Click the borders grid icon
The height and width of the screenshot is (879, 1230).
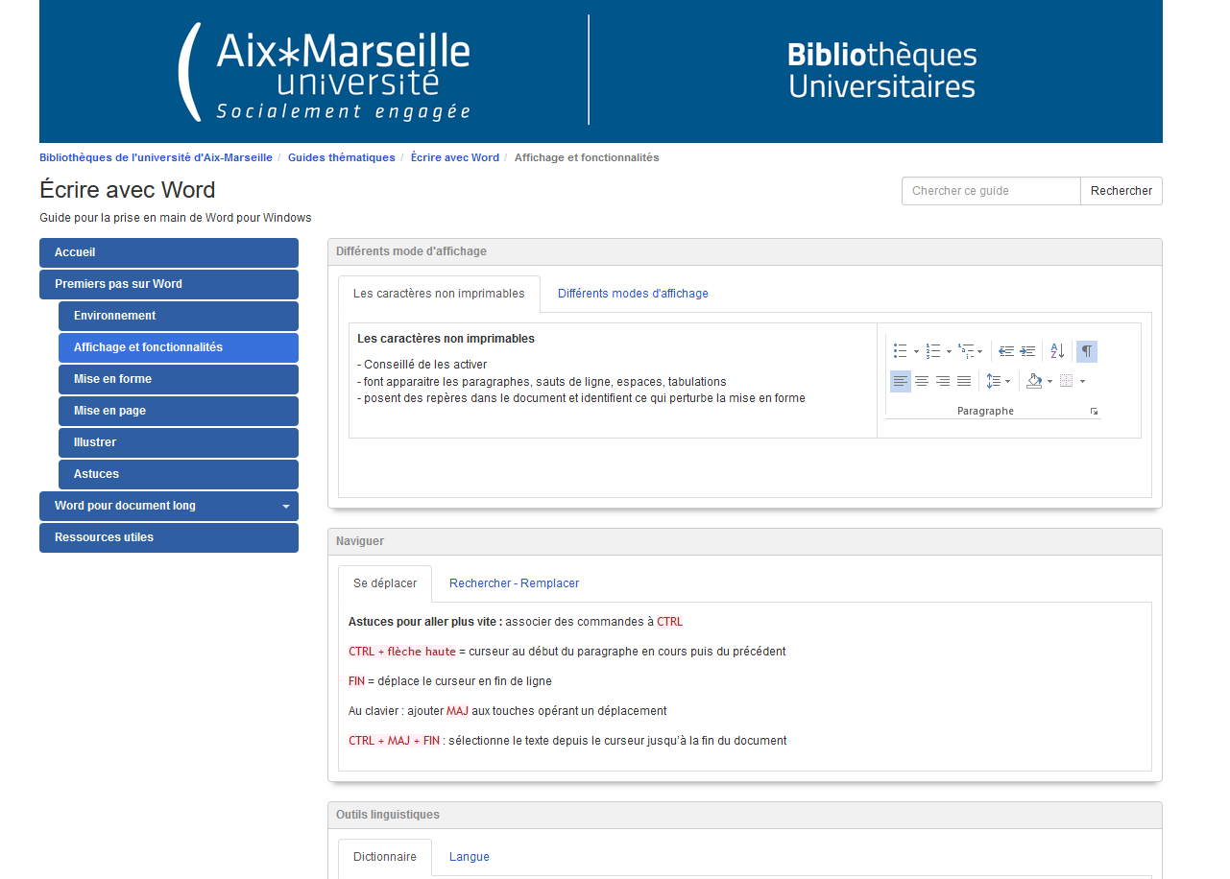tap(1066, 381)
